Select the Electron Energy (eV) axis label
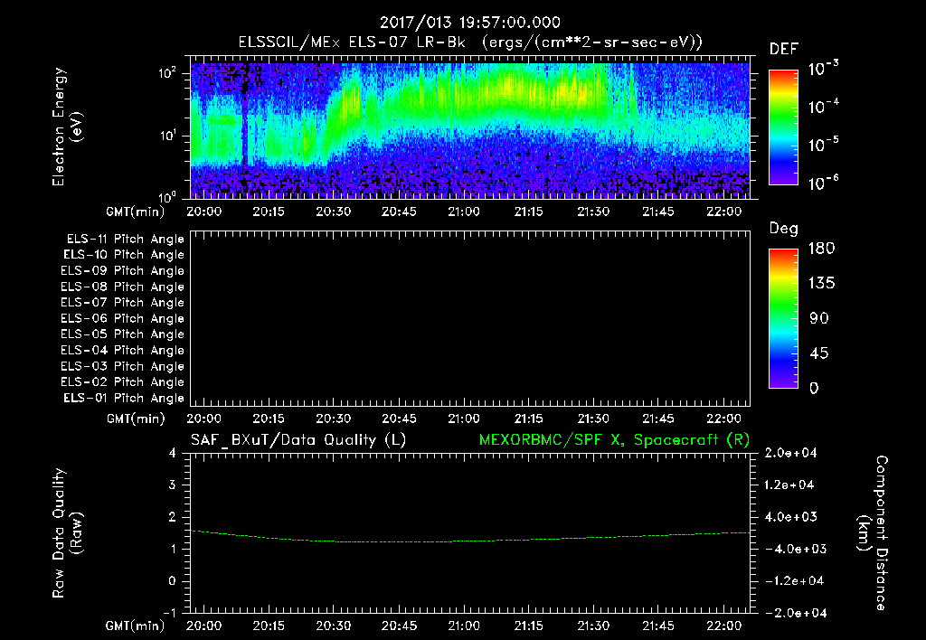Screen dimensions: 926x640 click(67, 127)
